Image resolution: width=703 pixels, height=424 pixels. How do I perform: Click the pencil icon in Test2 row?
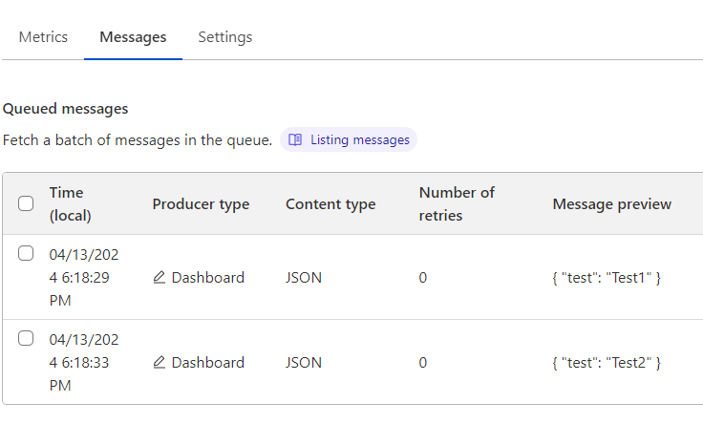160,362
